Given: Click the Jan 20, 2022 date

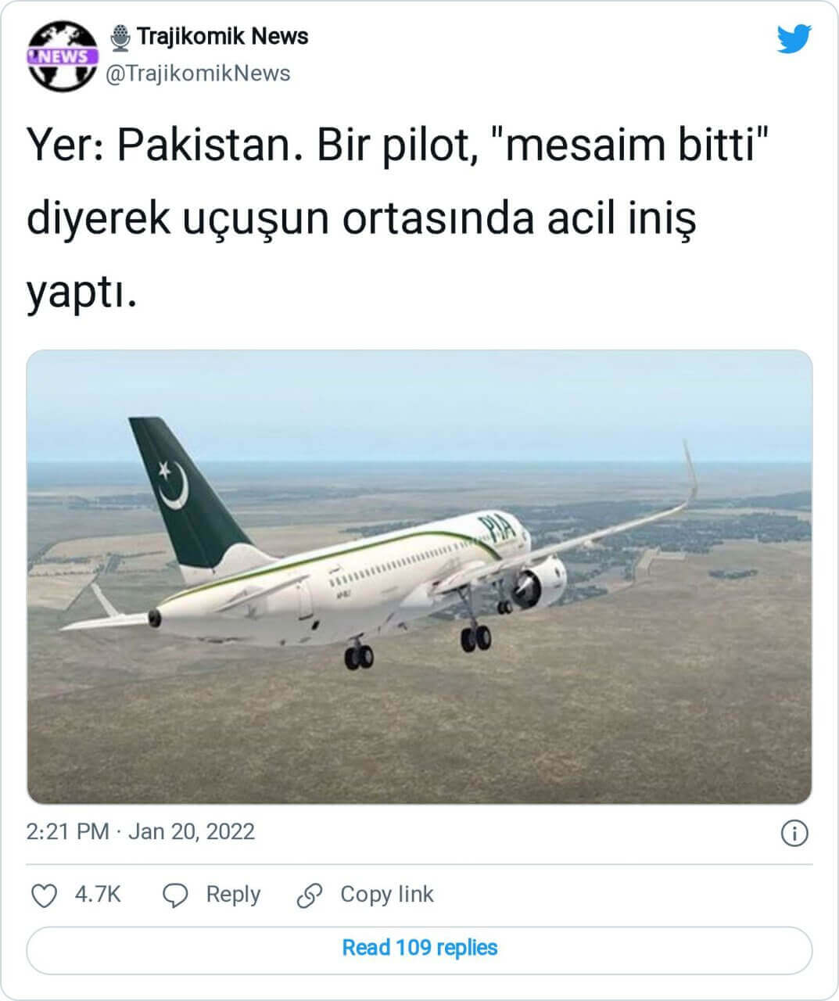Looking at the screenshot, I should (192, 831).
